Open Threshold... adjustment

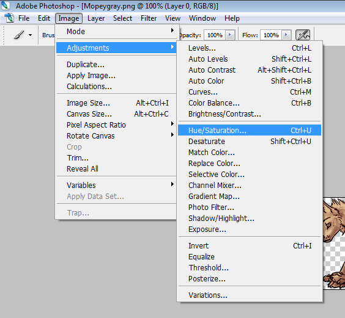coord(250,267)
